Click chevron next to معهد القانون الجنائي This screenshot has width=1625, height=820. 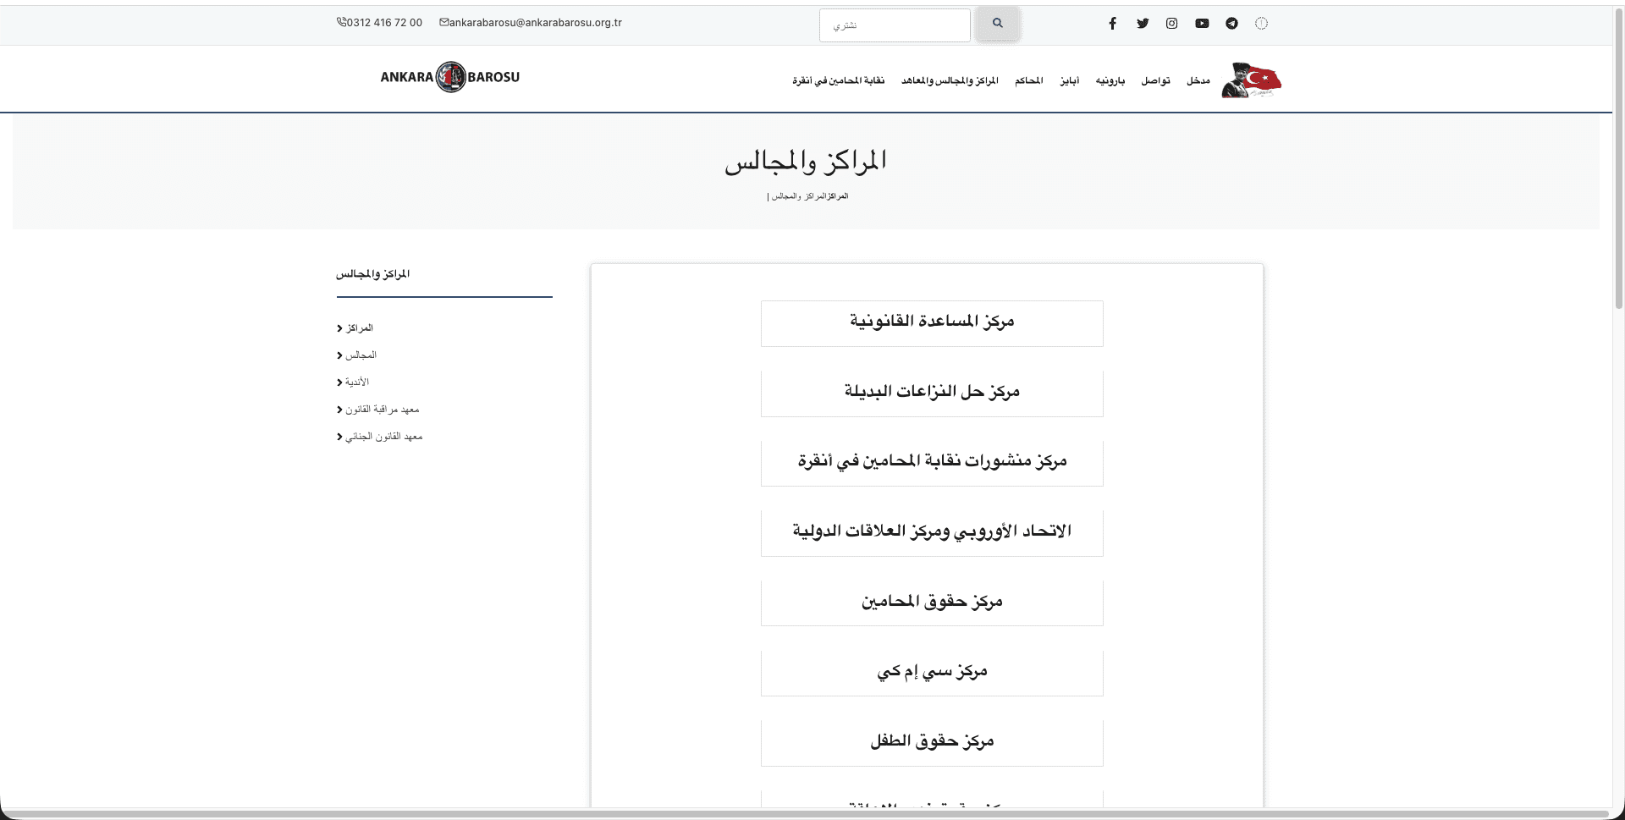(x=339, y=437)
